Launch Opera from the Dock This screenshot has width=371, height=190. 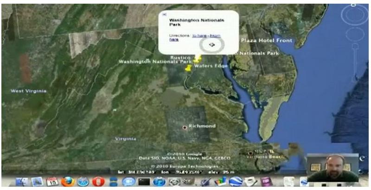pos(98,182)
